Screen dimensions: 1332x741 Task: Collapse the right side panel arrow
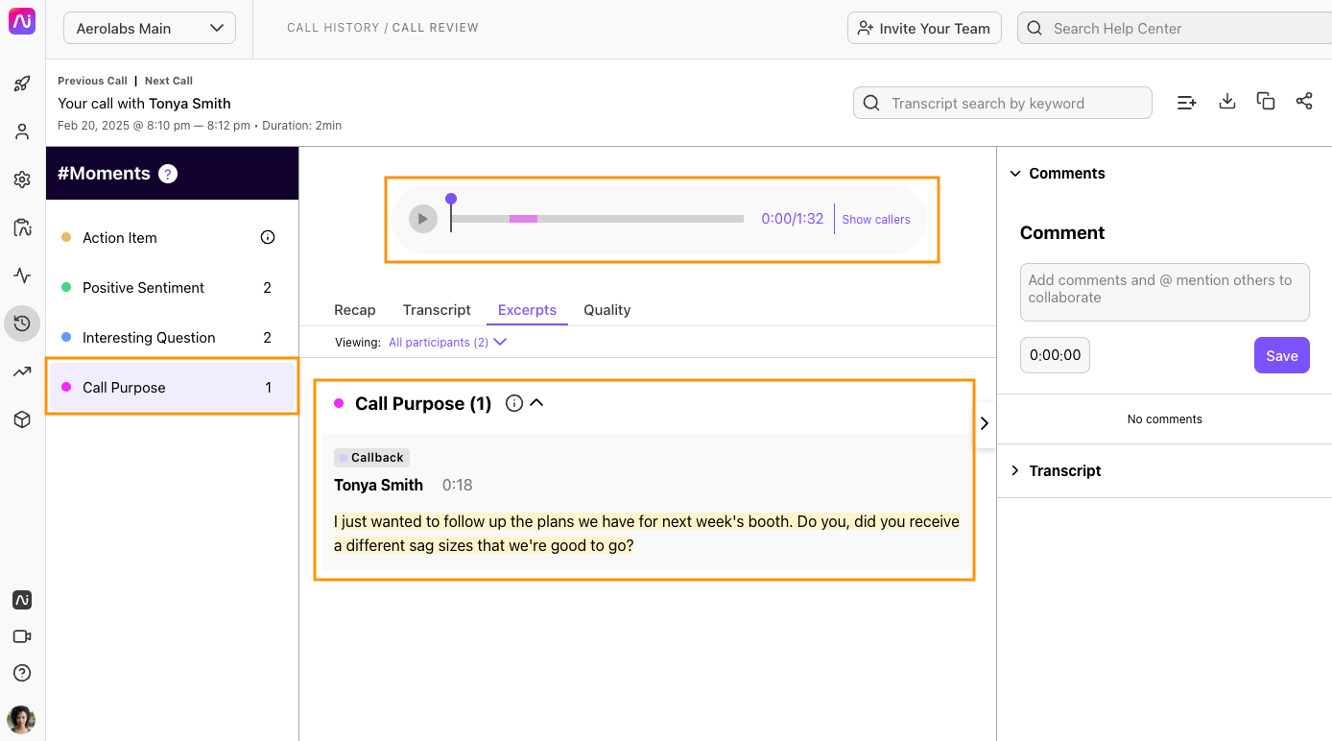click(x=984, y=423)
